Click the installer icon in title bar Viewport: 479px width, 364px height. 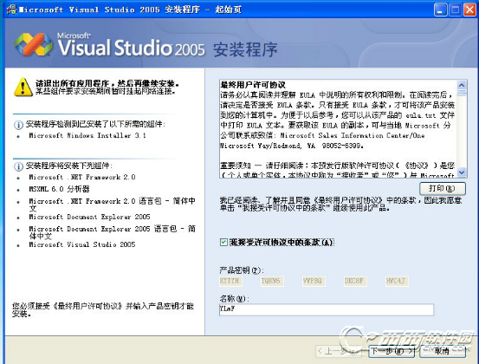(x=11, y=10)
